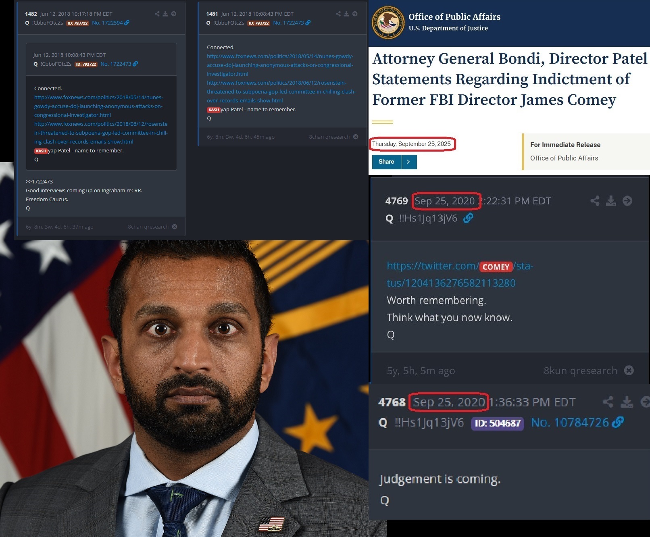Expand the Share button arrow

click(408, 162)
